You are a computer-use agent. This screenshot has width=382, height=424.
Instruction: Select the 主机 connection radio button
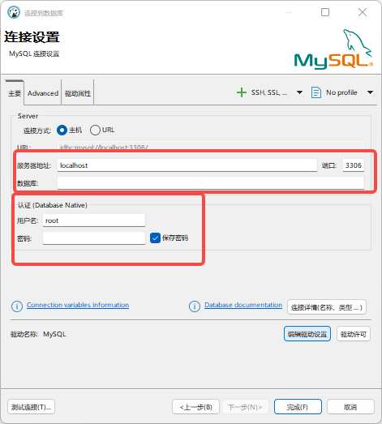click(x=62, y=130)
